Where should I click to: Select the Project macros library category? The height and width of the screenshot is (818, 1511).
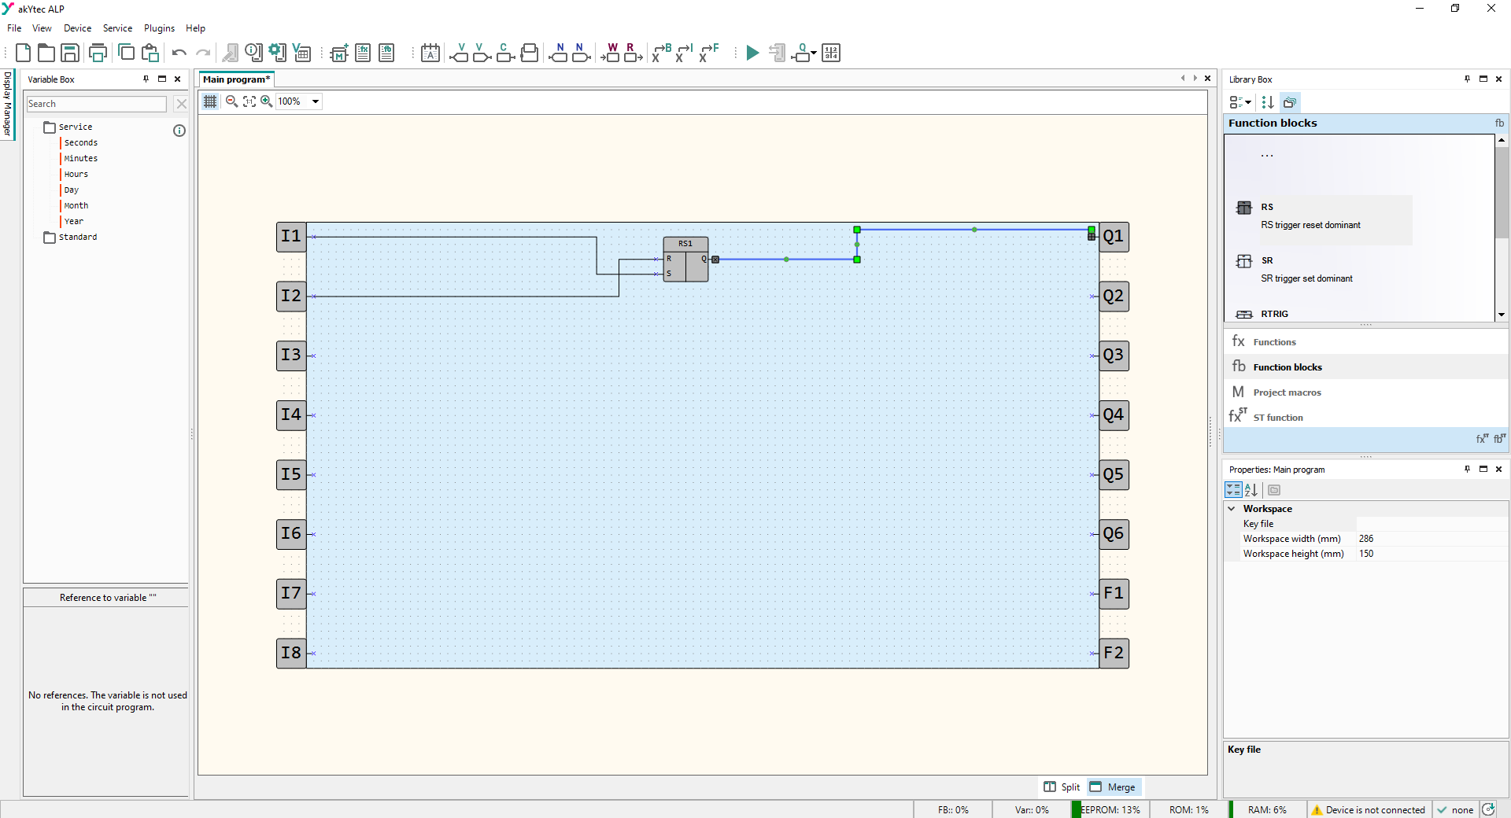pyautogui.click(x=1366, y=392)
